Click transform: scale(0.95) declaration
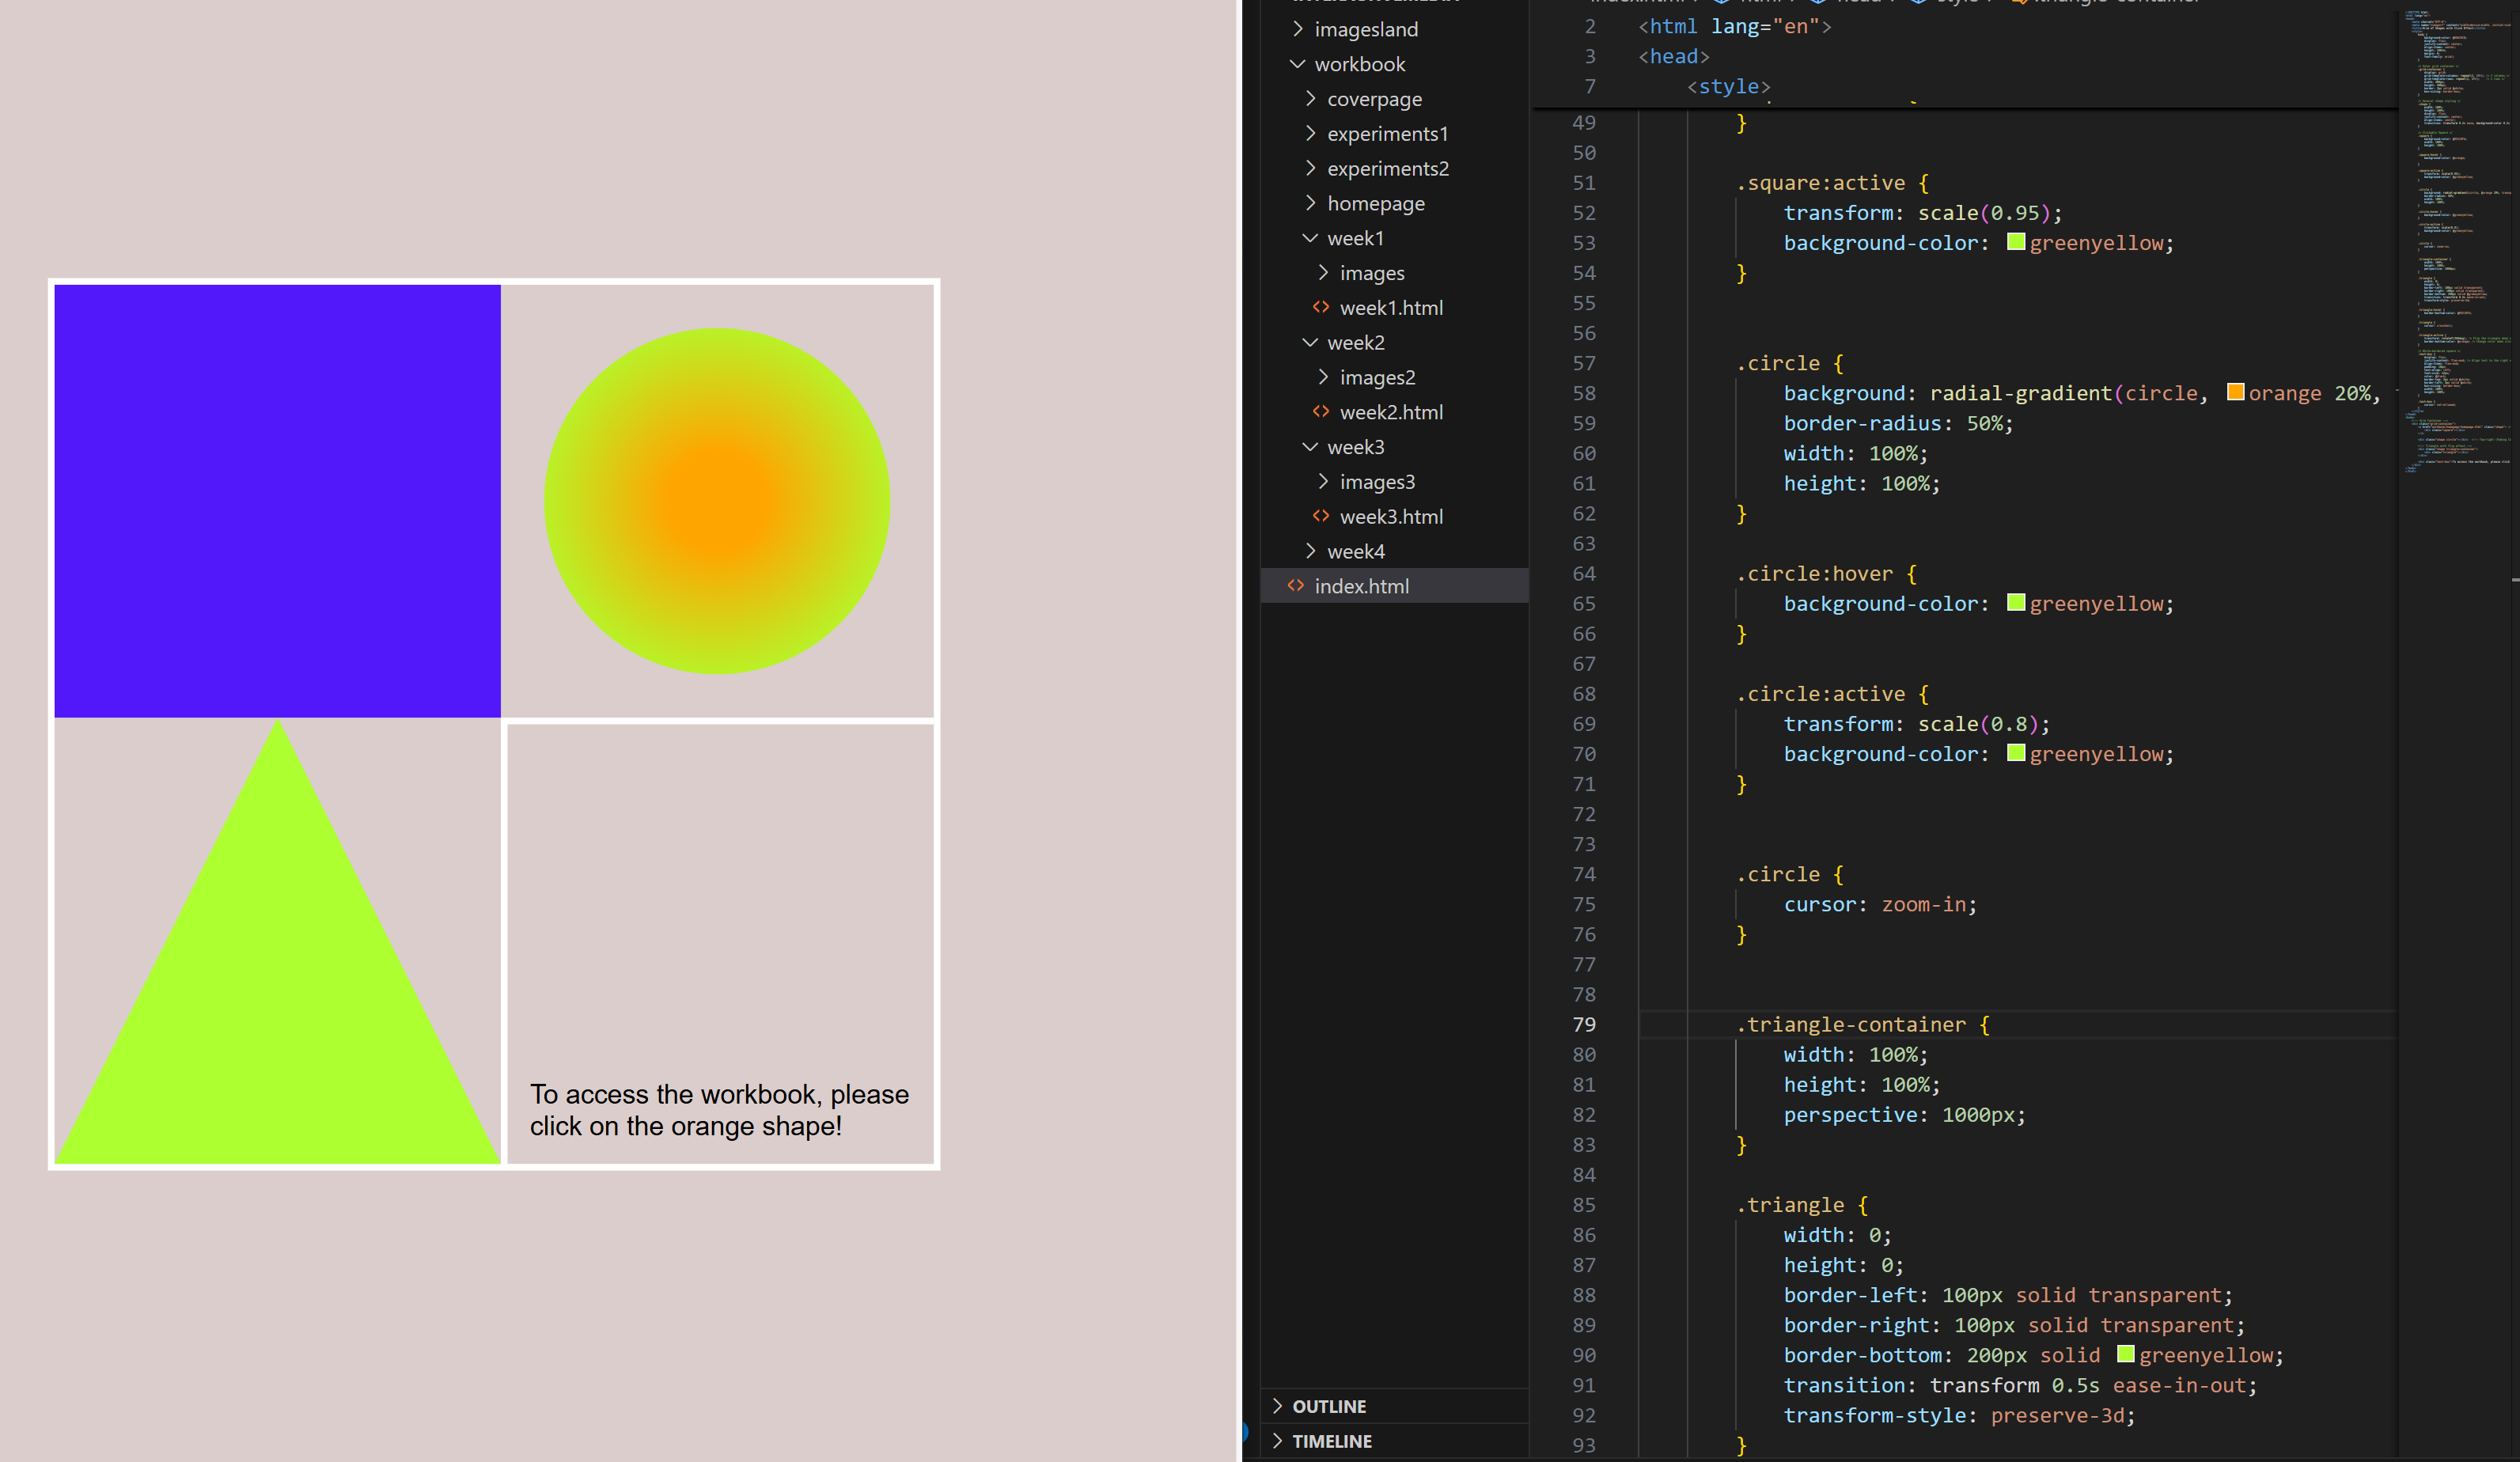The image size is (2520, 1462). tap(1922, 213)
